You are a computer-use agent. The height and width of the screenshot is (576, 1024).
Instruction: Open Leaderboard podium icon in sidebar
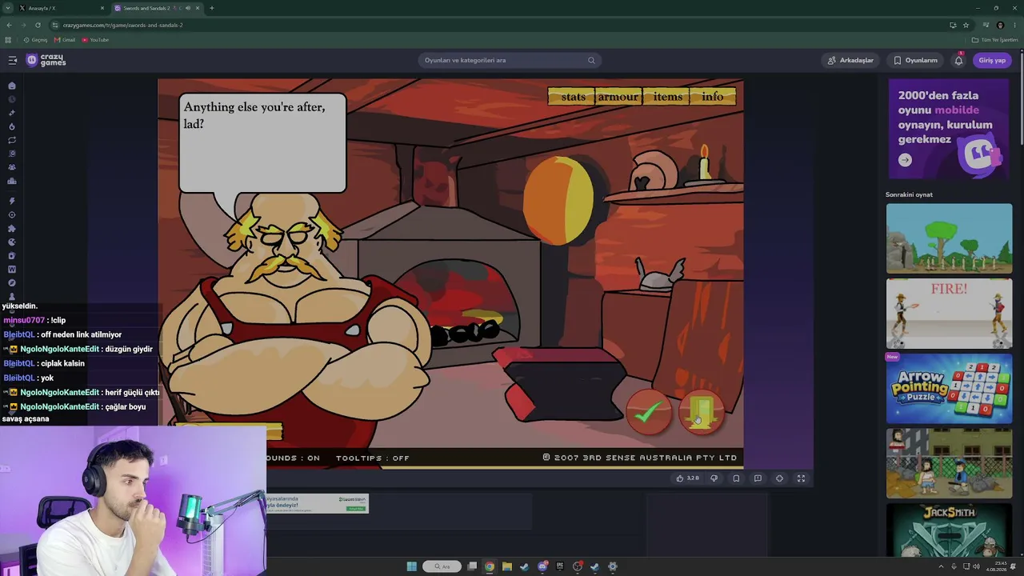pos(12,181)
